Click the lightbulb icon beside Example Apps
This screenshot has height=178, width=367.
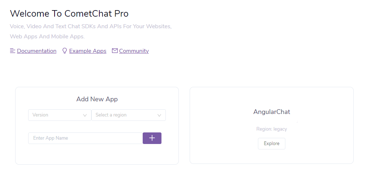65,51
